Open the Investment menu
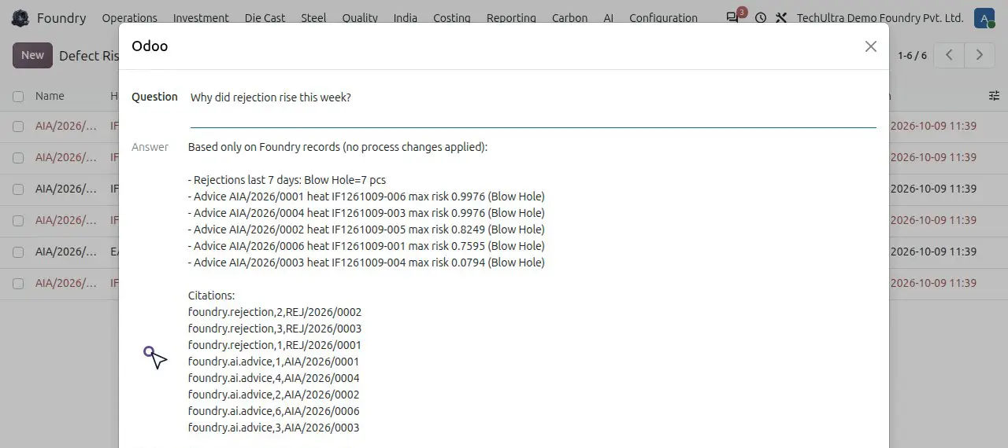1008x448 pixels. pos(201,18)
